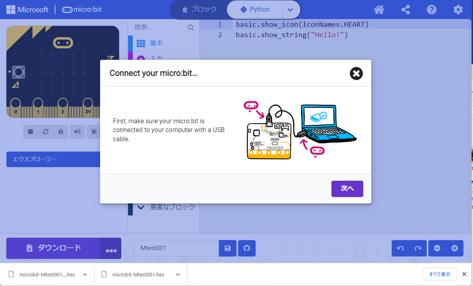Image resolution: width=473 pixels, height=286 pixels.
Task: Select the Python tab
Action: point(255,9)
